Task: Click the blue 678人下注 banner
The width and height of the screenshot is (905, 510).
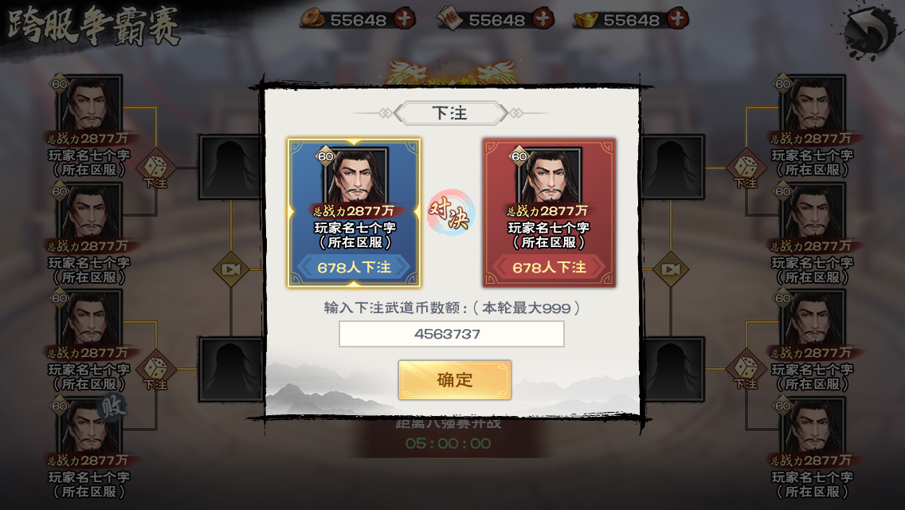Action: point(354,268)
